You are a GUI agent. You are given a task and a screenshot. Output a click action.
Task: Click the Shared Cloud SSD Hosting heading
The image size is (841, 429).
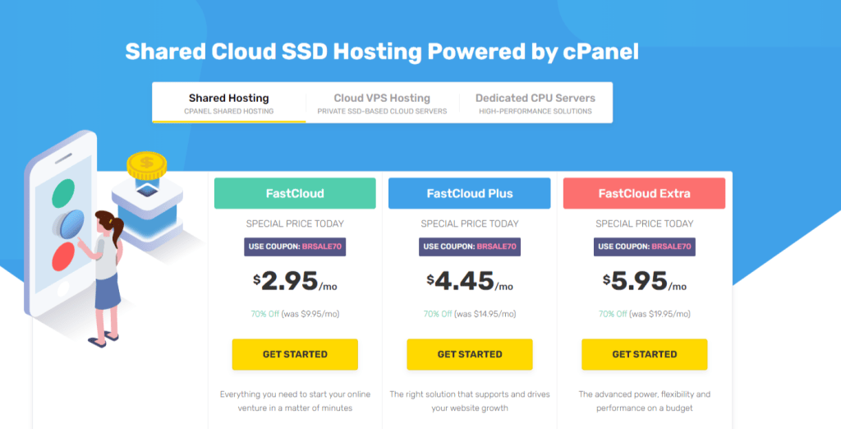[382, 52]
